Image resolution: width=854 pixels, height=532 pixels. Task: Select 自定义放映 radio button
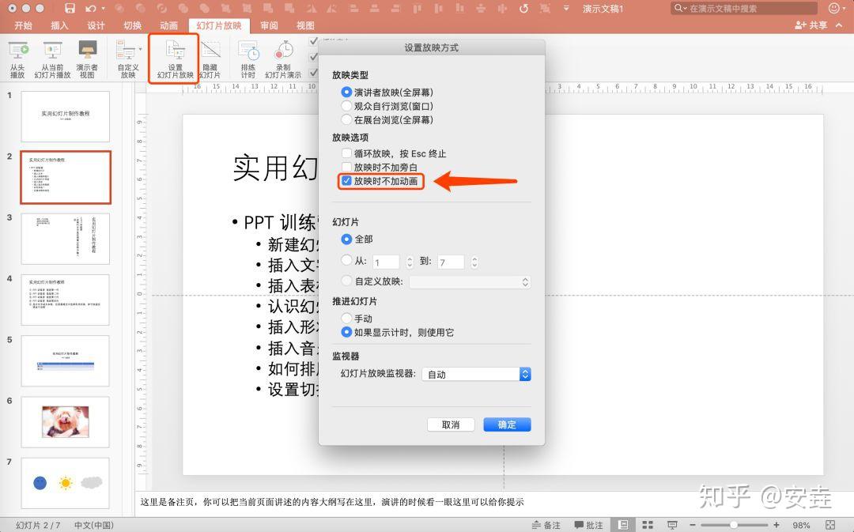pos(346,281)
